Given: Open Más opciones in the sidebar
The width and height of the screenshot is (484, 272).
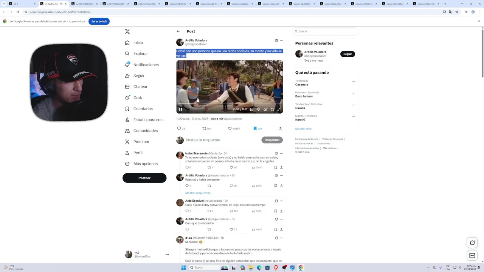Looking at the screenshot, I should 141,164.
